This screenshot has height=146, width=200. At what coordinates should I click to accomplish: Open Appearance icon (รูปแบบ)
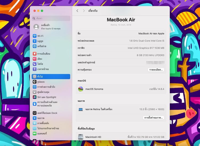coord(35,82)
